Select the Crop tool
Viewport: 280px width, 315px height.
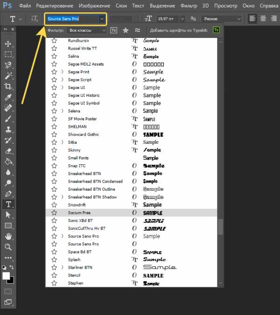[8, 87]
